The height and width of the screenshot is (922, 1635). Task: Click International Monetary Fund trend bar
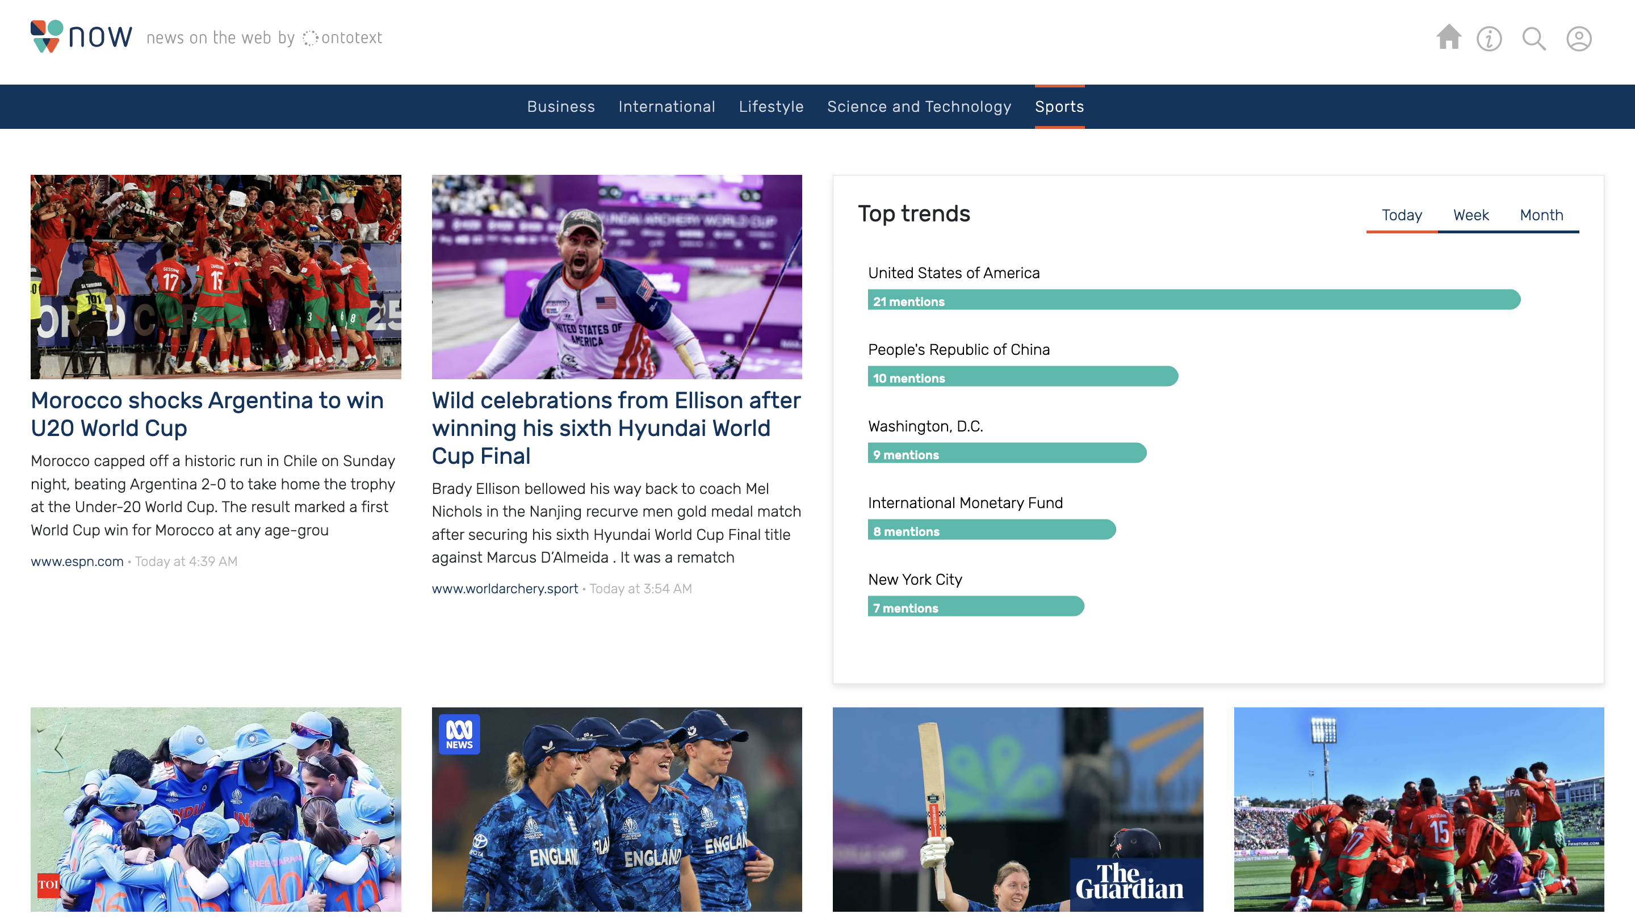[991, 530]
